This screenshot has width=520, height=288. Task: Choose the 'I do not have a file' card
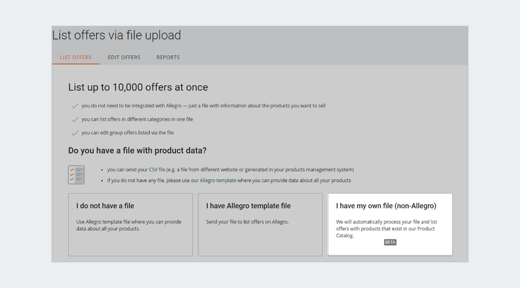pyautogui.click(x=130, y=224)
